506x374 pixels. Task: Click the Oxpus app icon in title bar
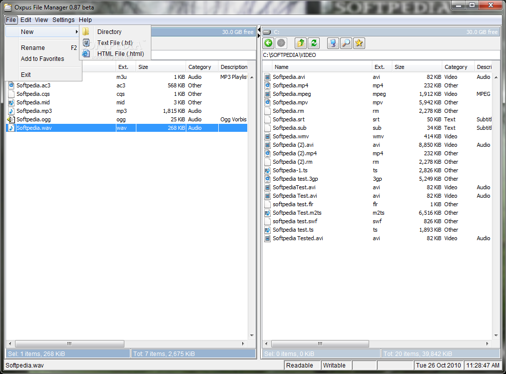pyautogui.click(x=8, y=7)
